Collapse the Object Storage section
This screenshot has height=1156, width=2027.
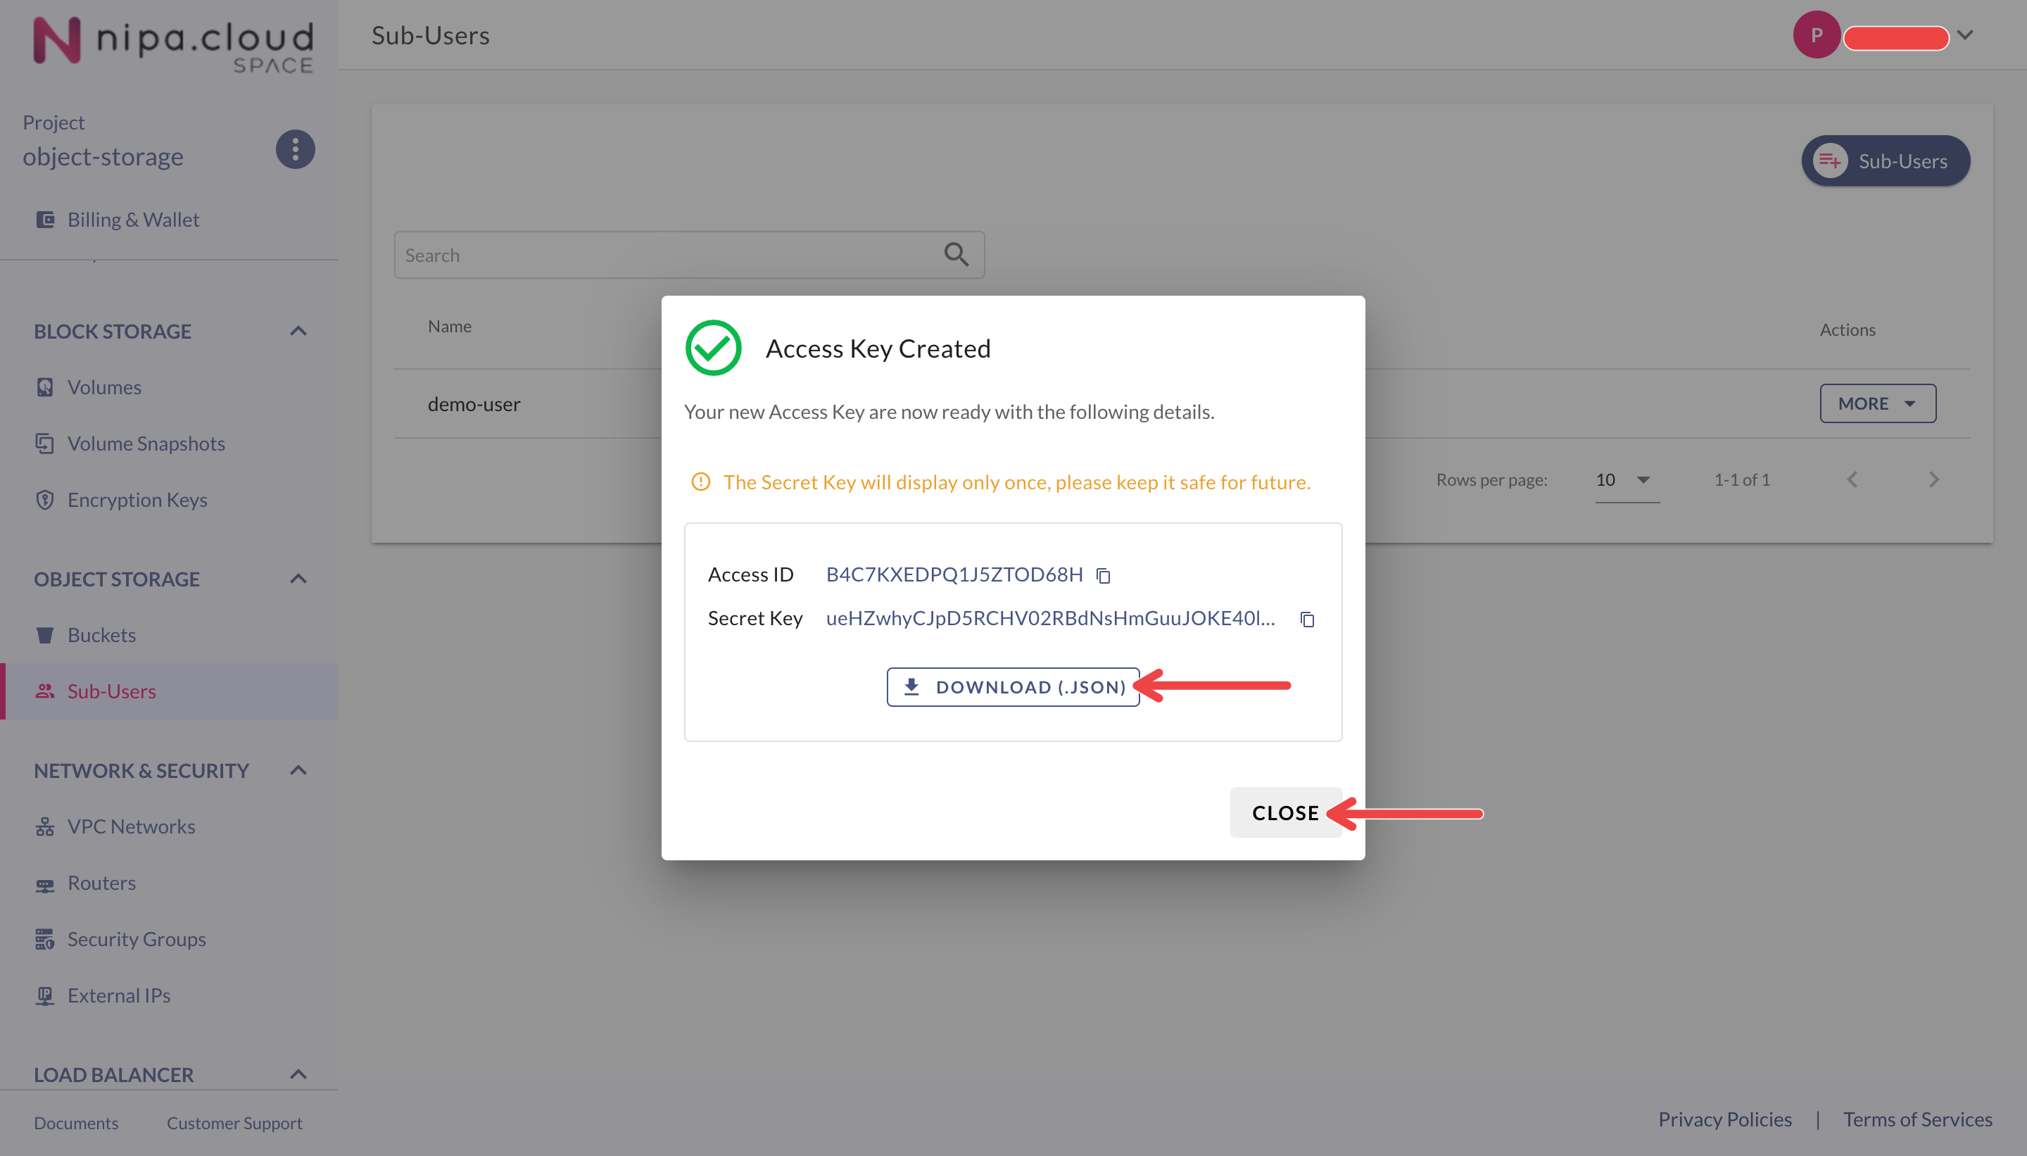point(298,579)
